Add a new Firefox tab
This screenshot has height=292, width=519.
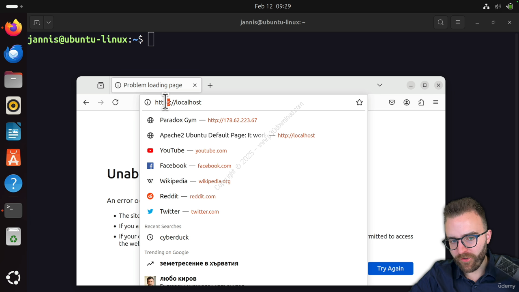click(210, 85)
